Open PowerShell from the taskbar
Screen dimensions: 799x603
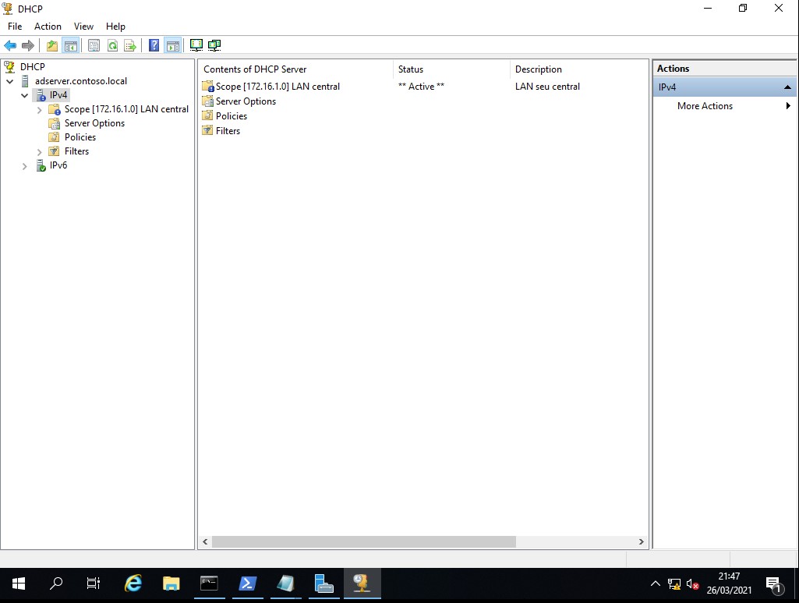[248, 583]
